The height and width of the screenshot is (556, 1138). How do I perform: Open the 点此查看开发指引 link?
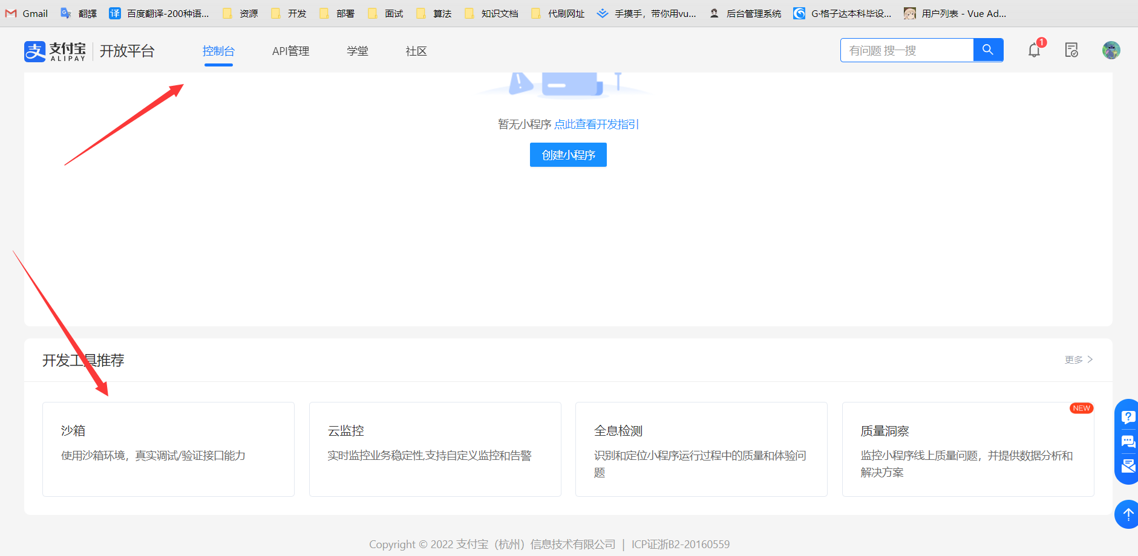[x=597, y=124]
